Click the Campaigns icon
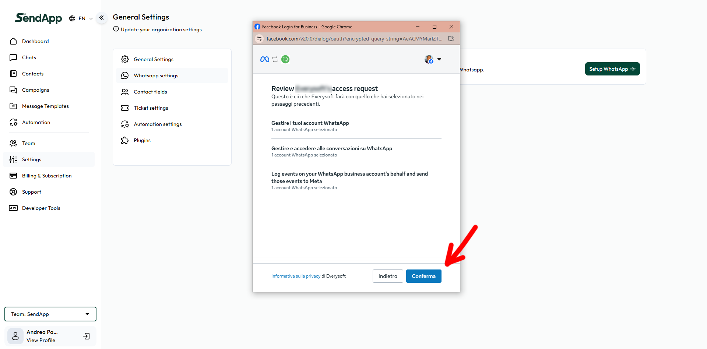Viewport: 707px width, 349px height. (x=13, y=90)
